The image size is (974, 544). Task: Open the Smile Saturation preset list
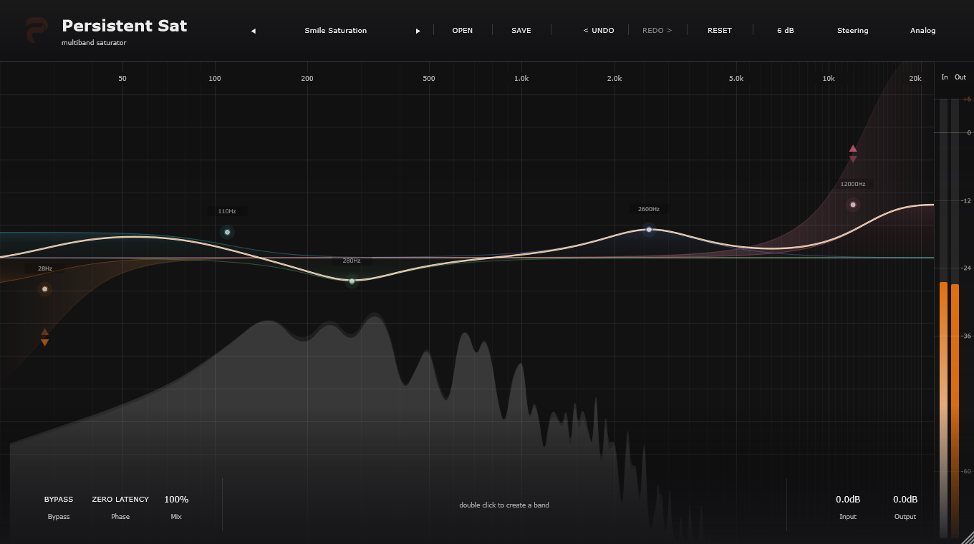[335, 31]
